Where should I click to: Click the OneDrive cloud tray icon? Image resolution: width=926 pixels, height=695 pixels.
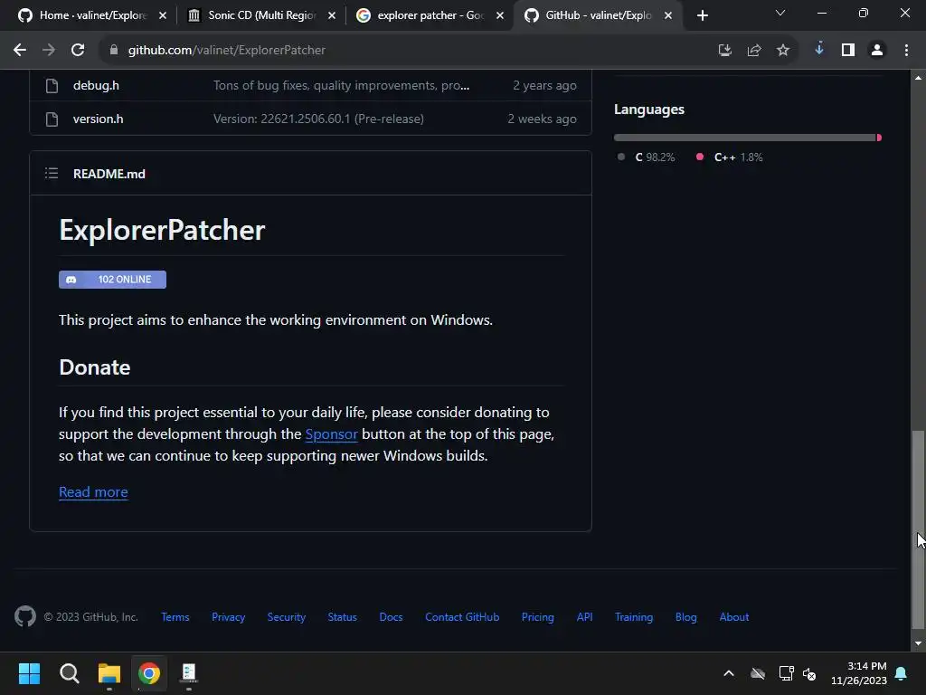pyautogui.click(x=758, y=673)
